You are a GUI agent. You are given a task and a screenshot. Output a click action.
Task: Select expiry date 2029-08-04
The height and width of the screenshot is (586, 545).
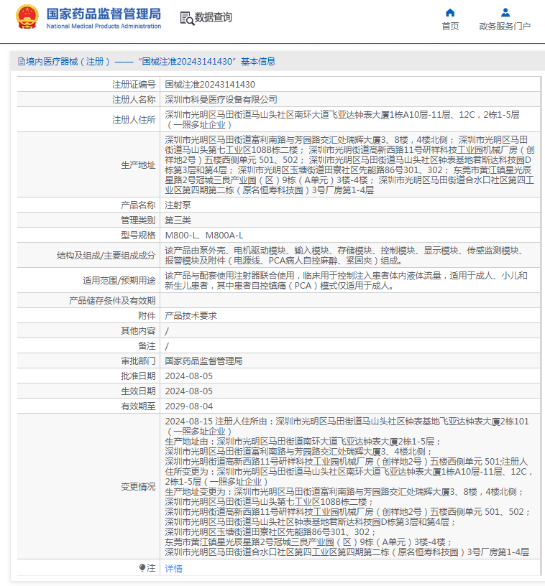(x=189, y=406)
